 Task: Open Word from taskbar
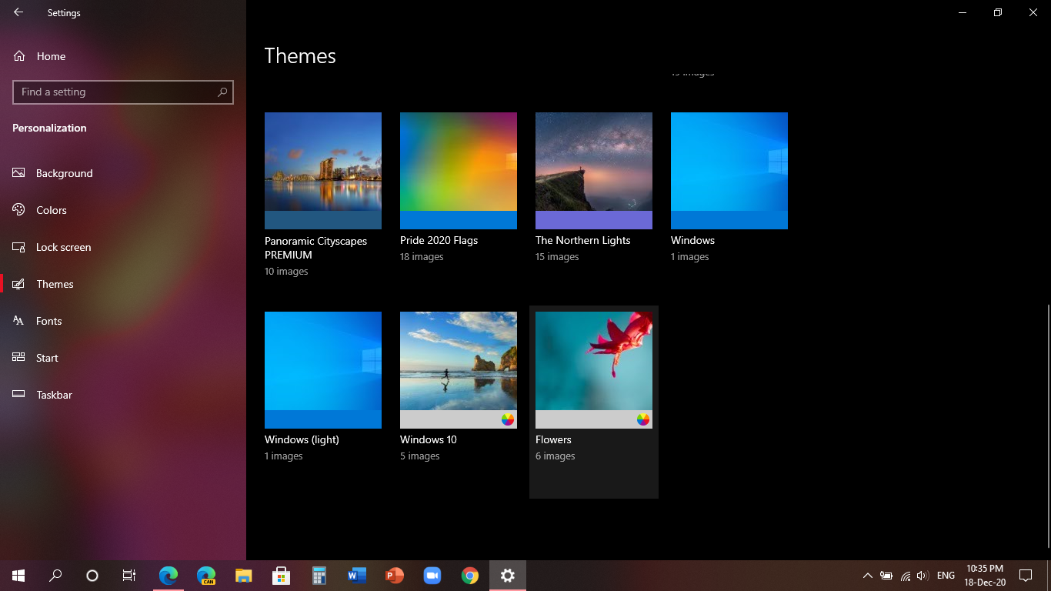coord(357,576)
